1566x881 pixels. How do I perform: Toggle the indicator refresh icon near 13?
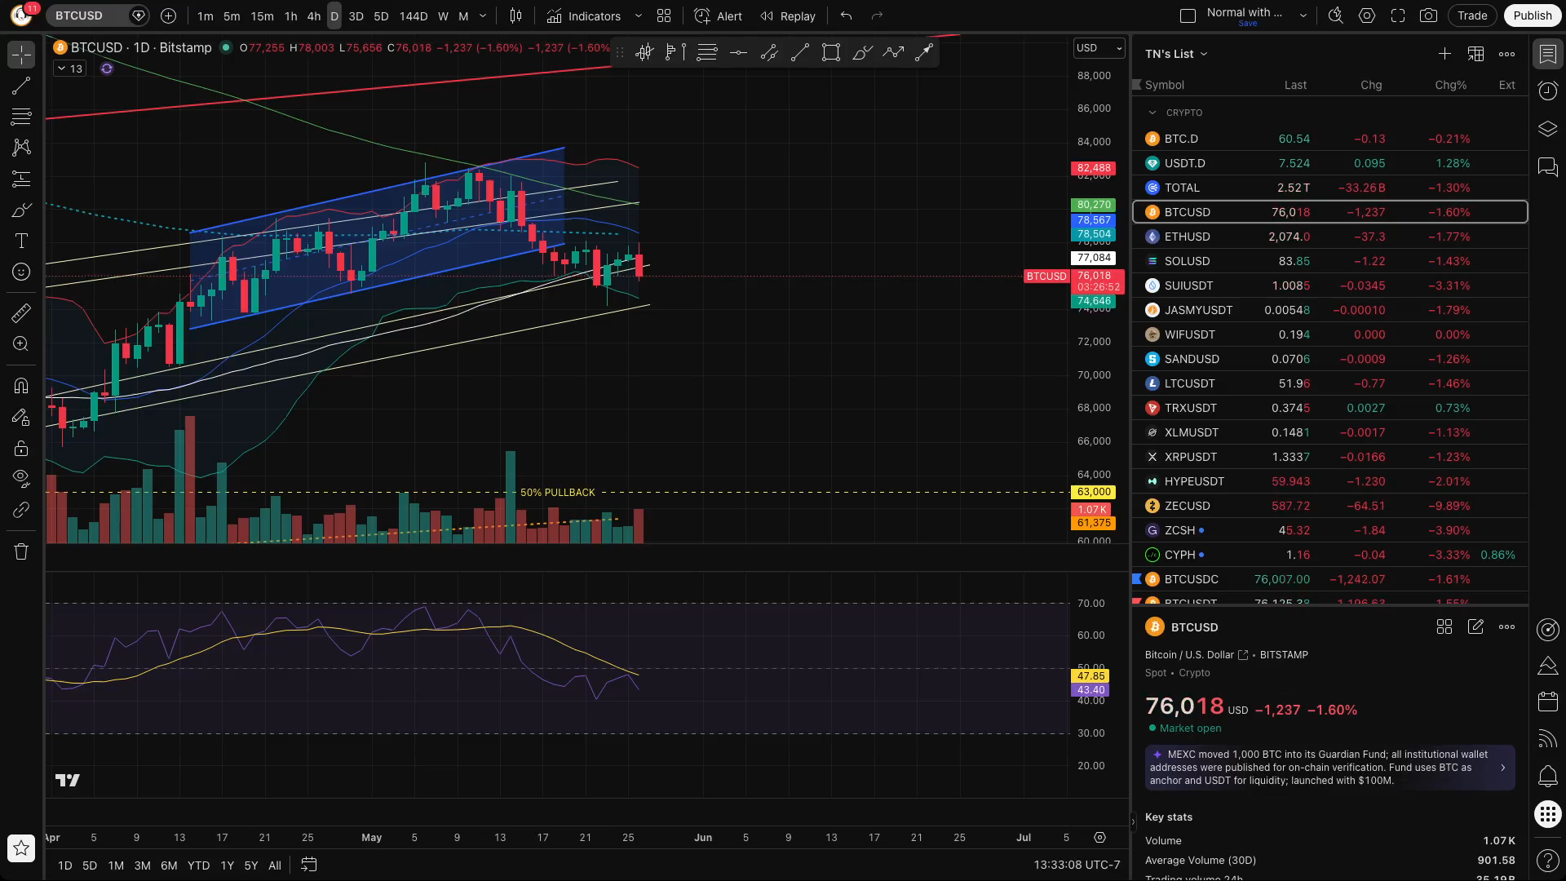106,69
